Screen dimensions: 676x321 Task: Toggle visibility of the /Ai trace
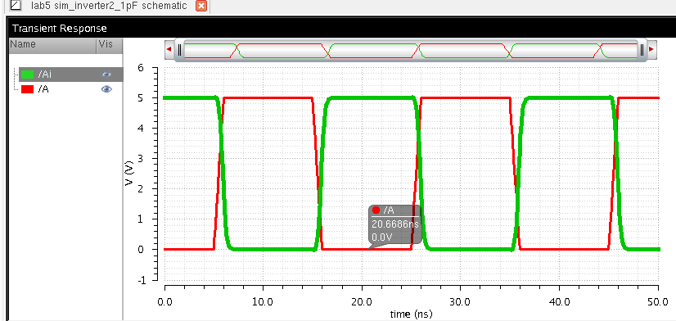pyautogui.click(x=106, y=75)
